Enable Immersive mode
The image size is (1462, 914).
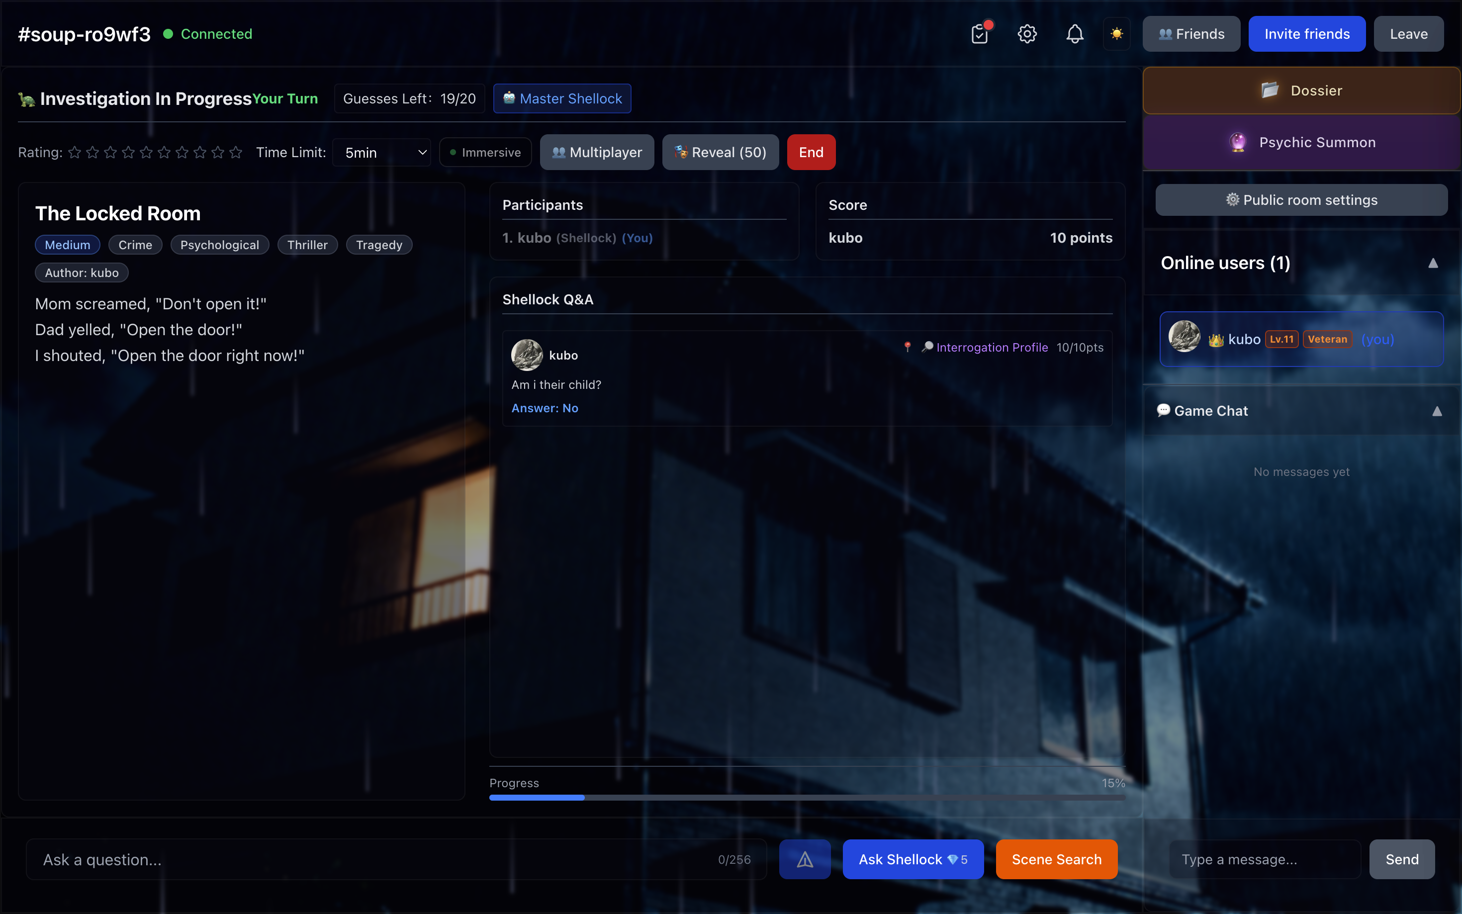485,152
